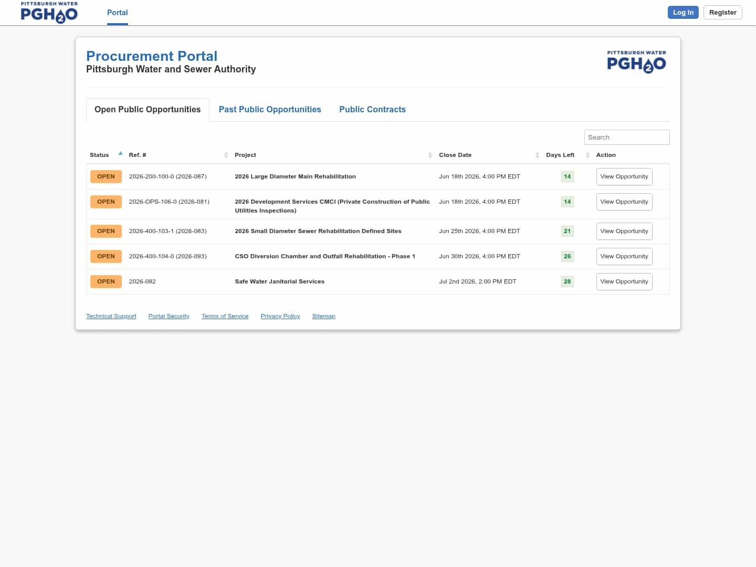Switch to the Public Contracts tab
Screen dimensions: 756x567
click(372, 109)
